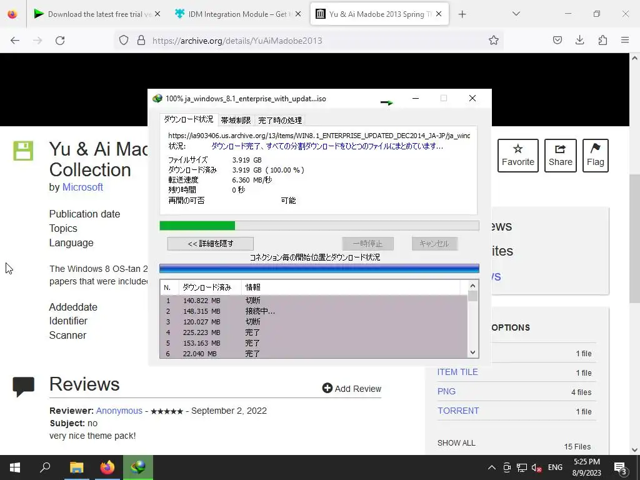Select connection row 5 with 153.163 MB
Screen dimensions: 640x480
314,343
